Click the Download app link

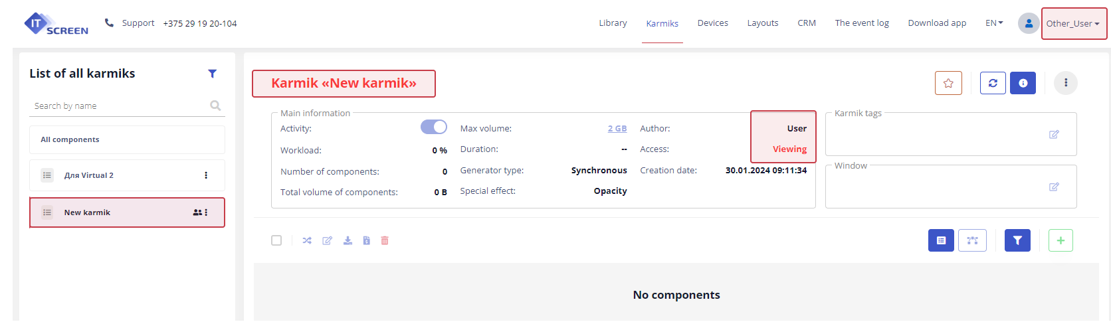coord(937,23)
